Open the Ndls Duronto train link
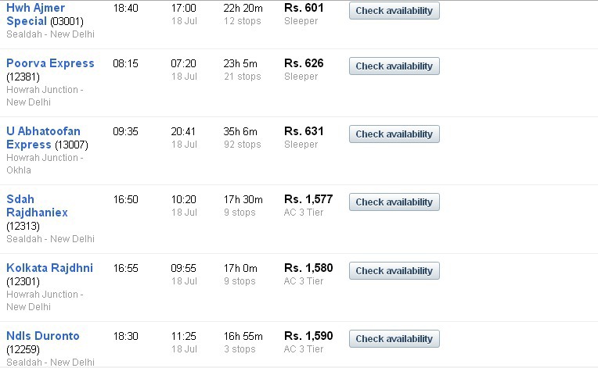The height and width of the screenshot is (368, 598). (x=43, y=336)
